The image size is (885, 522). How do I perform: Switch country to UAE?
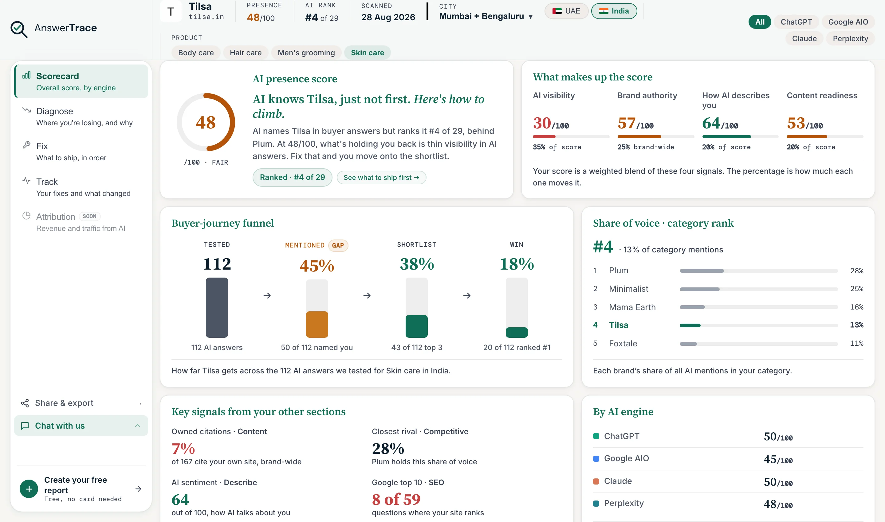click(x=566, y=11)
